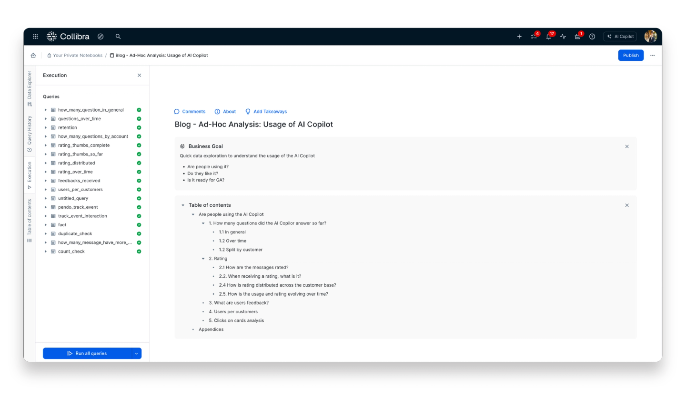Click the Publish button
The width and height of the screenshot is (686, 415).
tap(631, 55)
